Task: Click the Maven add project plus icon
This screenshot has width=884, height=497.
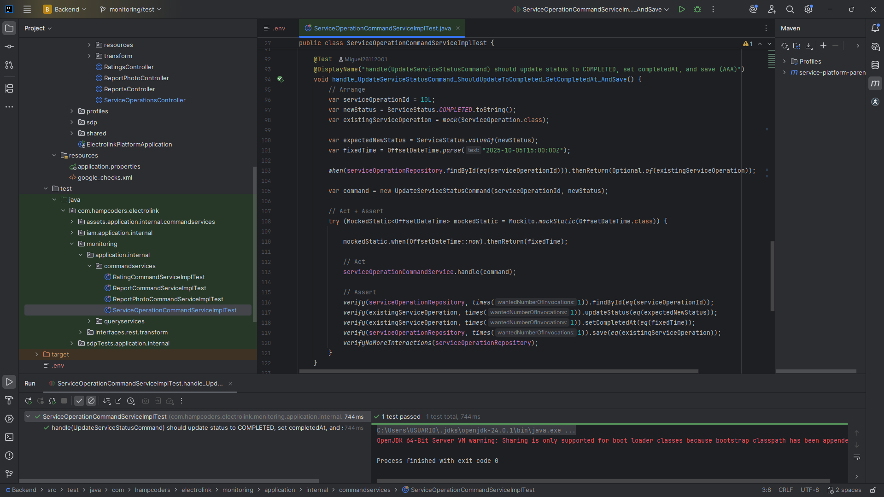Action: (x=823, y=46)
